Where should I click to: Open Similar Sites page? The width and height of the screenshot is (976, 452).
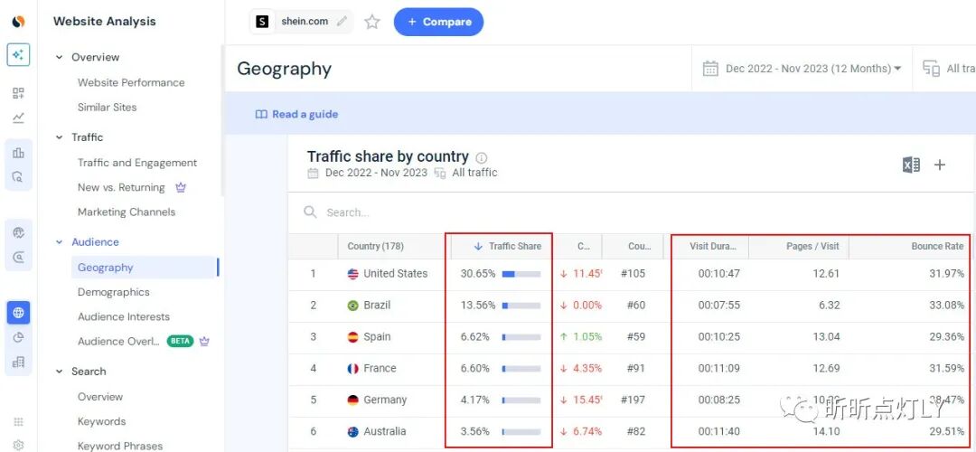coord(107,107)
